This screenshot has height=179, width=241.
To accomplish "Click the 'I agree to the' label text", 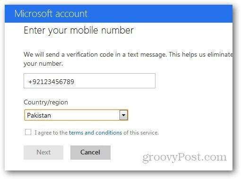I will (x=51, y=133).
